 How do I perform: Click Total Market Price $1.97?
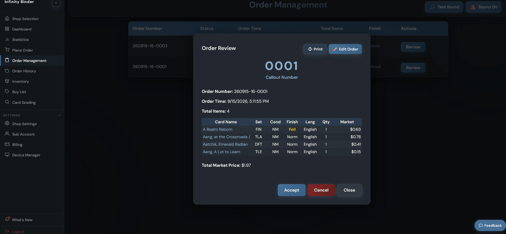tap(226, 165)
